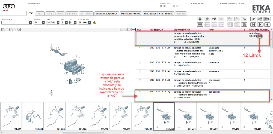Select illustration thumbnail 201-405
Screen dimensions: 273x134
207,117
